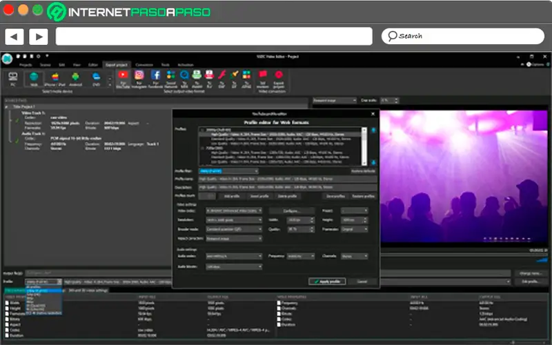Click the browser back arrow button
Screen dimensions: 552x345
point(14,37)
